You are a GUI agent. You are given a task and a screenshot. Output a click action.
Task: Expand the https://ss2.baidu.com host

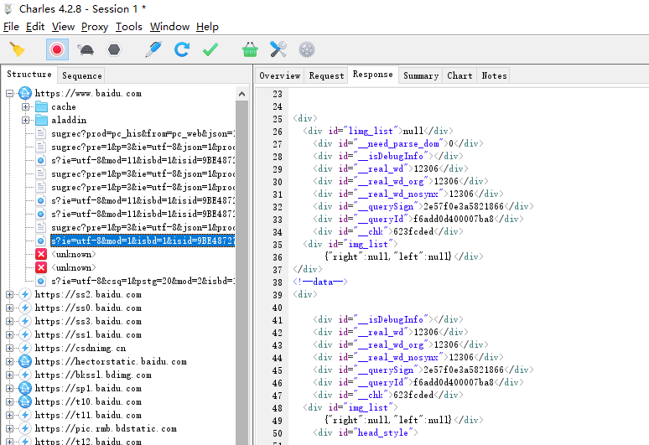[9, 294]
